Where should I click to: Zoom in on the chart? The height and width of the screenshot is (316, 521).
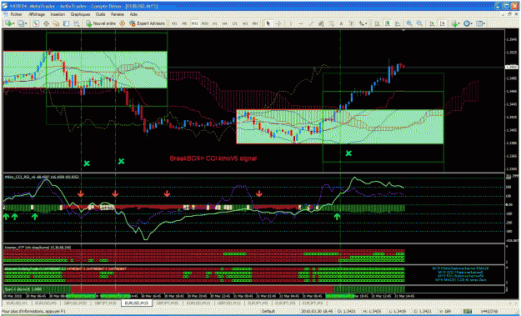[x=409, y=23]
